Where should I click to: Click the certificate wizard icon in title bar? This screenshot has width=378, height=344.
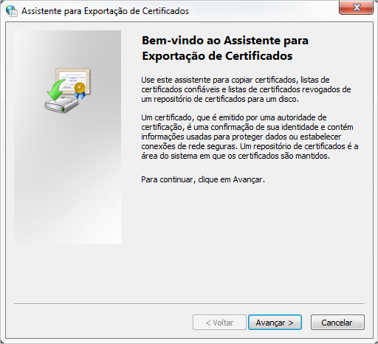click(x=12, y=11)
